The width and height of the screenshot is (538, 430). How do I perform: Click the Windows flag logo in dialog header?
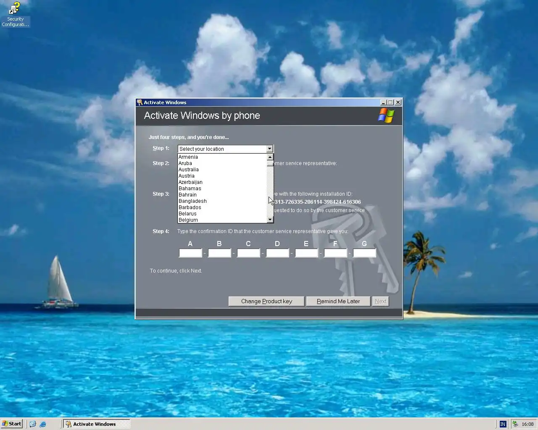386,115
